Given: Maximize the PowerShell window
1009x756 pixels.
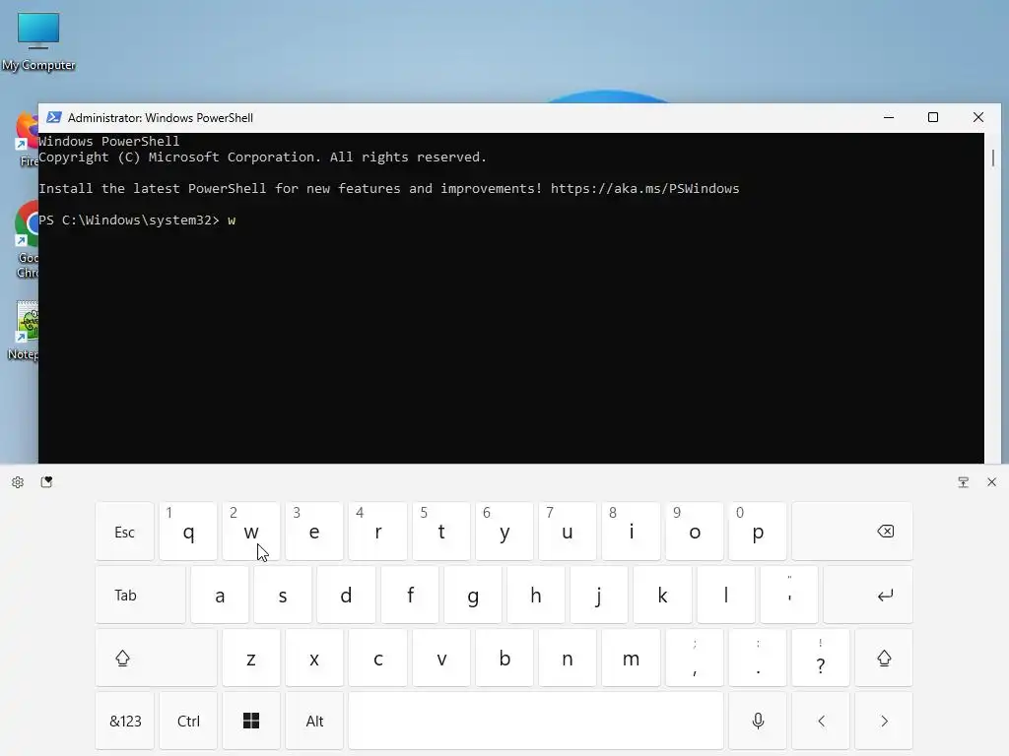Looking at the screenshot, I should point(933,118).
